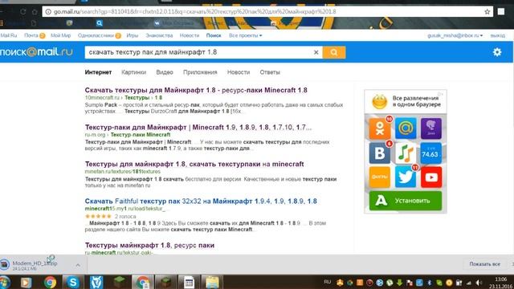This screenshot has width=514, height=289.
Task: Open result Текстуры майнкрафт 1.8, ресурс паки
Action: pos(149,245)
